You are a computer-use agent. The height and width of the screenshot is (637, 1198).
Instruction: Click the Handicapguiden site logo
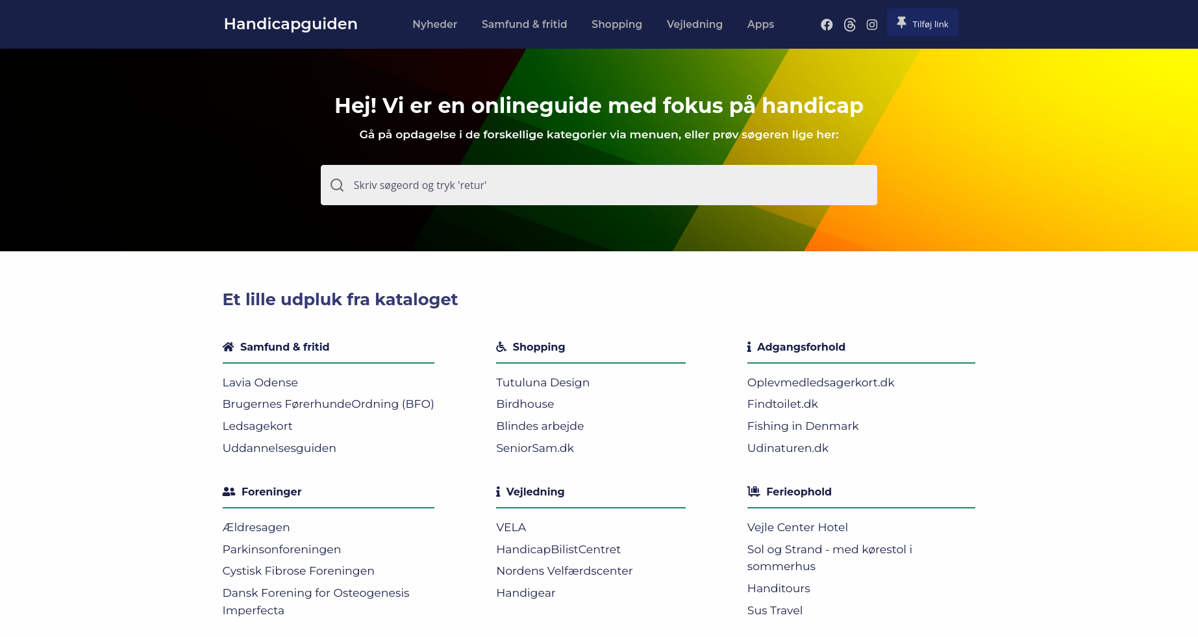coord(290,24)
